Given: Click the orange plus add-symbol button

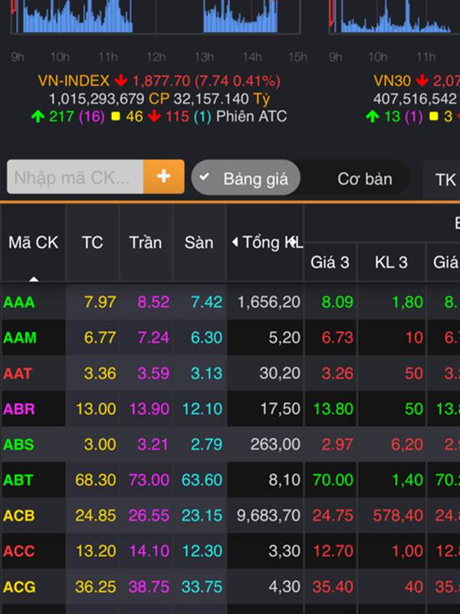Looking at the screenshot, I should tap(163, 177).
